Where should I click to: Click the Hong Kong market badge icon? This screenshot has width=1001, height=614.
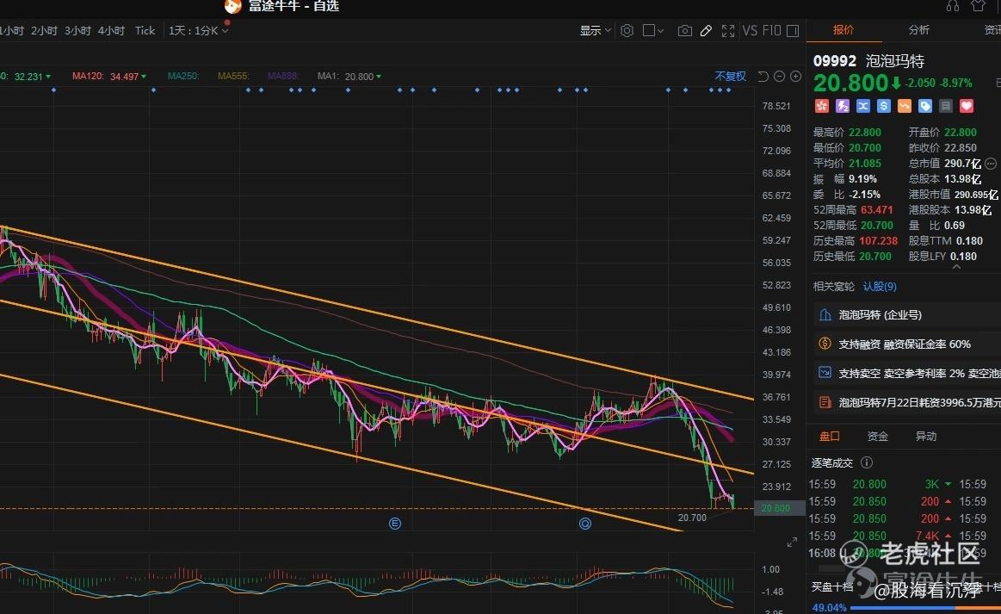pos(822,106)
